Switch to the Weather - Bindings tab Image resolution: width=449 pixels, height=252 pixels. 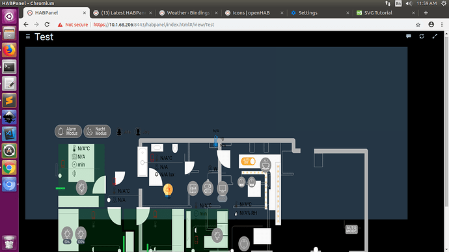188,13
